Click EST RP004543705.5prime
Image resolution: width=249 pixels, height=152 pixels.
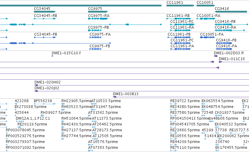point(190,124)
